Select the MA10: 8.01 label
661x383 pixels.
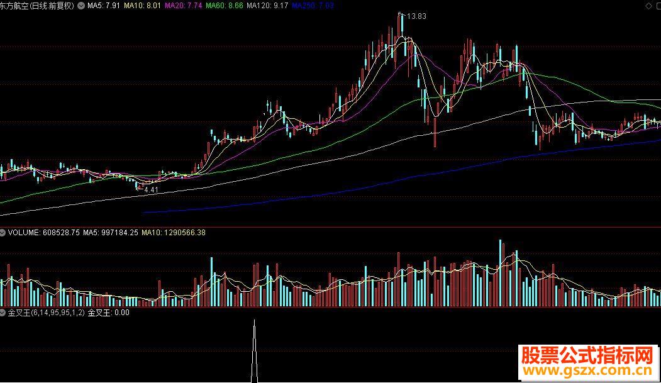143,6
